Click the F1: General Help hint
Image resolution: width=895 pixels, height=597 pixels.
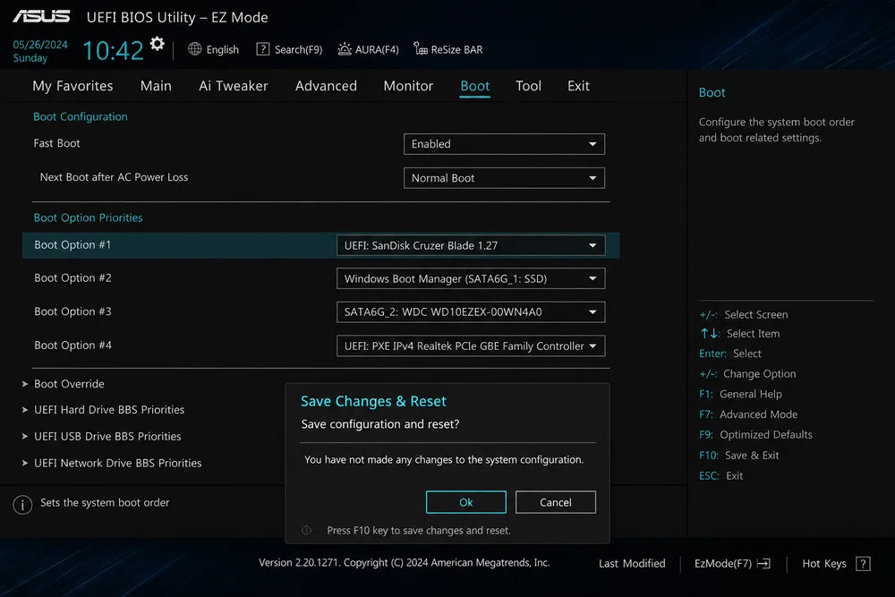(740, 395)
